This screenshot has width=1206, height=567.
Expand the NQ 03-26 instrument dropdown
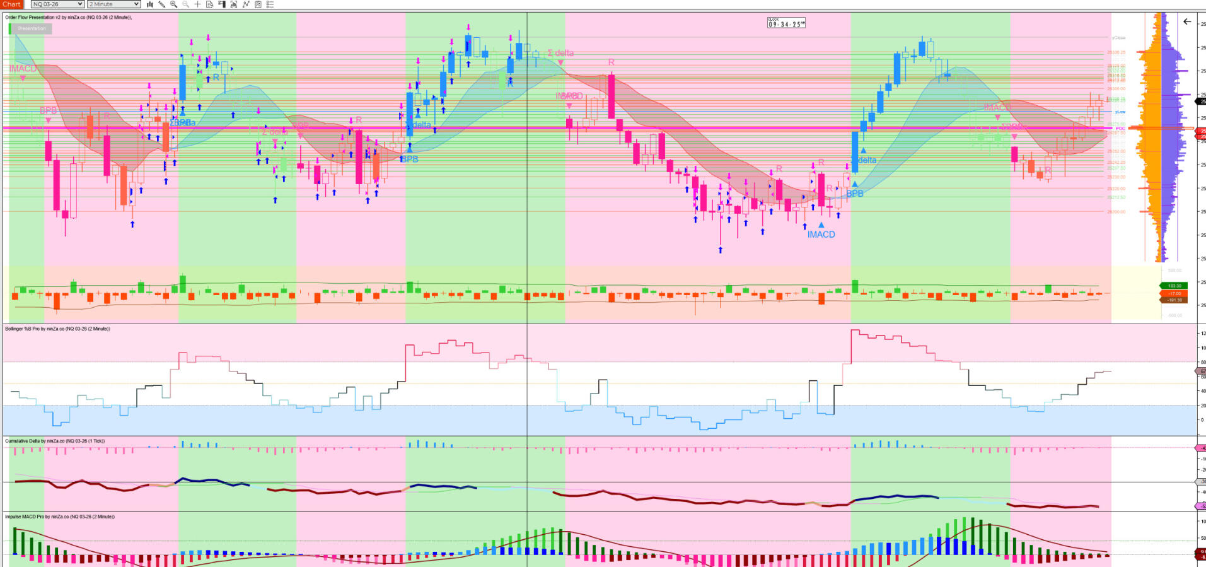pyautogui.click(x=57, y=4)
